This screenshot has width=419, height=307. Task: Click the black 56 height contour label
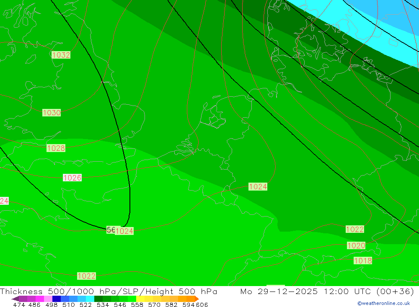tap(111, 230)
